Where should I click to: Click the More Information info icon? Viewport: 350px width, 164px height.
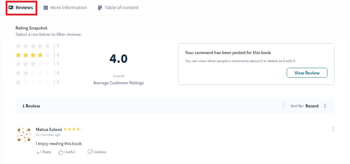(46, 8)
